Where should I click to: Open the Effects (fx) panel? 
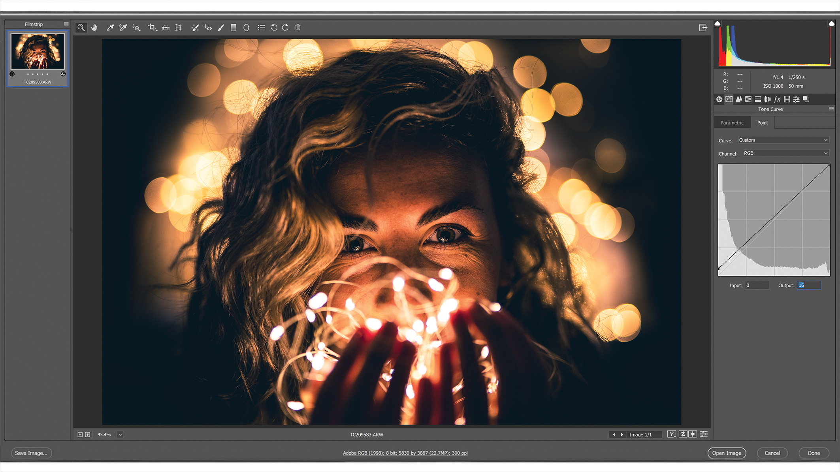coord(777,100)
